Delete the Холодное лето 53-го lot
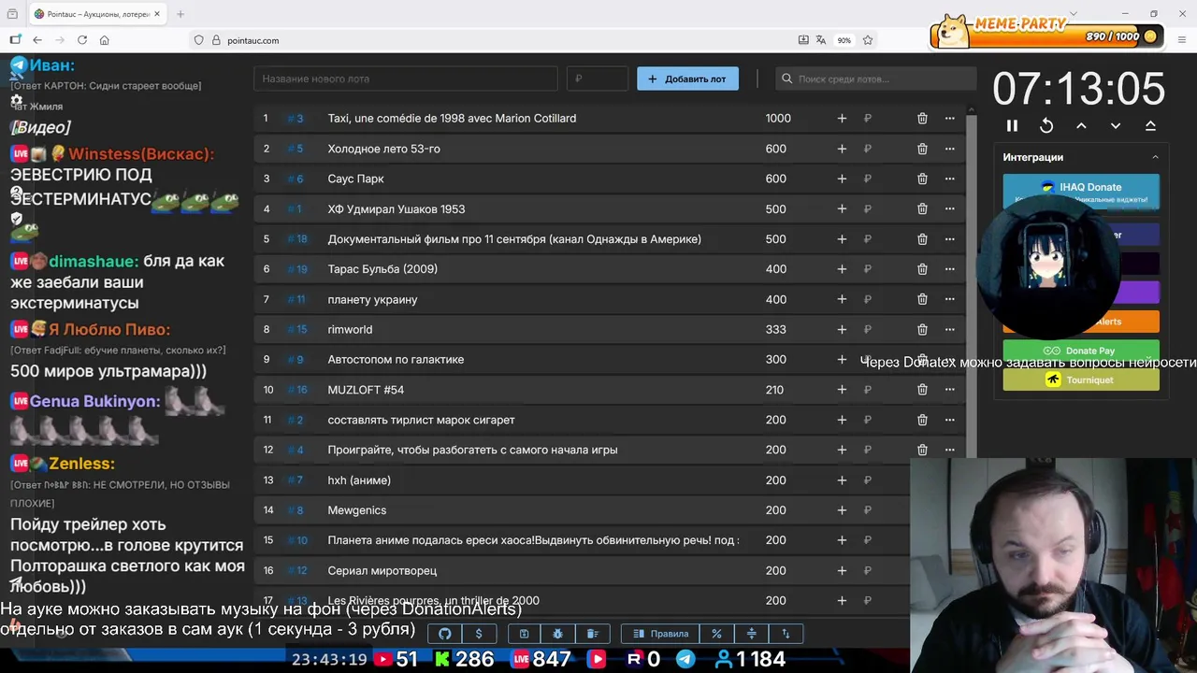This screenshot has height=673, width=1197. point(922,149)
